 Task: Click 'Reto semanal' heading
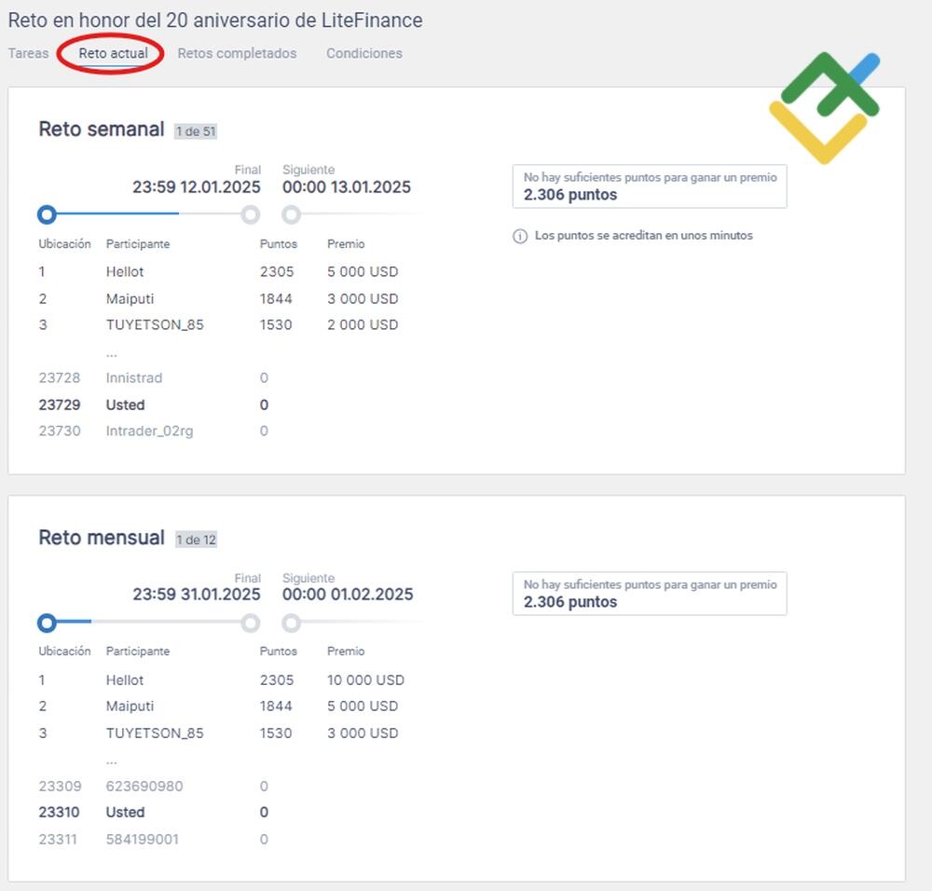click(x=101, y=129)
